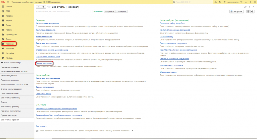
Task: Open Отчет заказчику report
Action: (166, 37)
